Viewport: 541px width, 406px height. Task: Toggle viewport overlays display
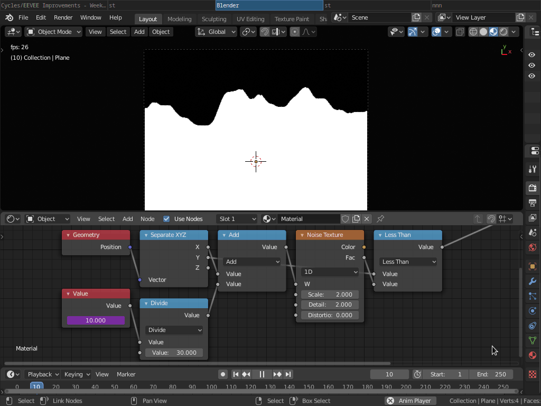pos(436,32)
